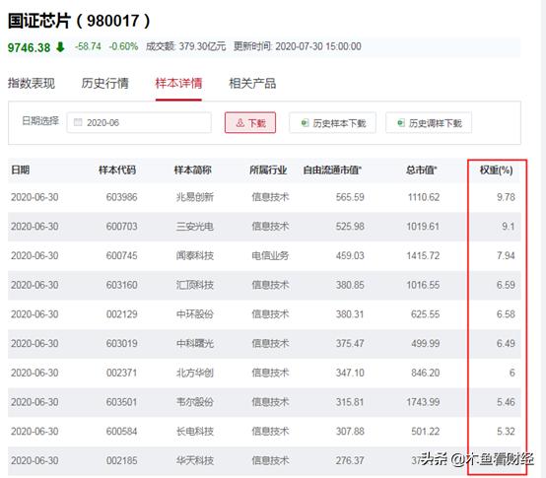546x478 pixels.
Task: Click the 所属行业 column header
Action: tap(268, 171)
